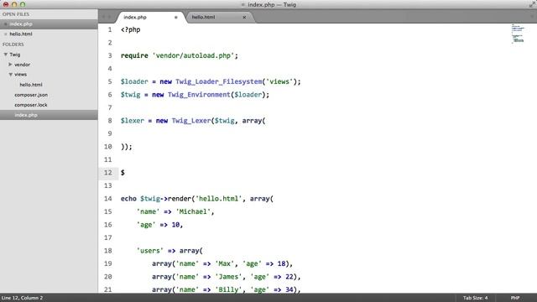Click the 'Billy' string on line 21
537x302 pixels.
click(x=228, y=289)
